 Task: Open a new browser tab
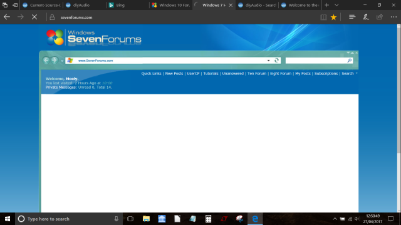coord(326,5)
